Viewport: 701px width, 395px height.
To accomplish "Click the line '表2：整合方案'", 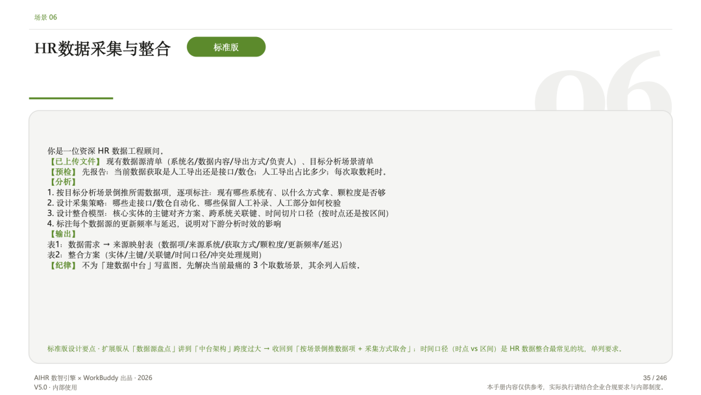I will (x=155, y=255).
